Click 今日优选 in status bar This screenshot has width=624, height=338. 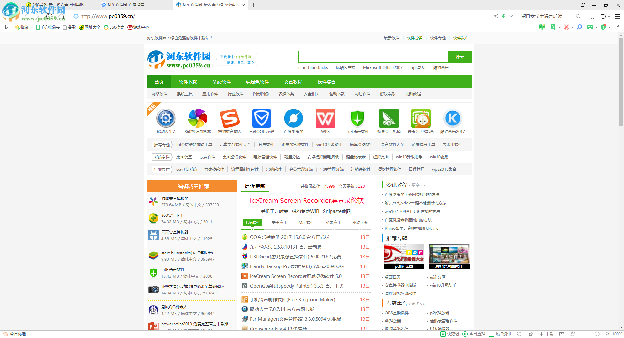15,334
